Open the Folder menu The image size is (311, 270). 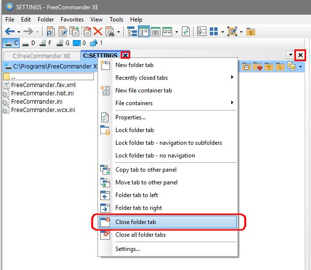pos(45,20)
